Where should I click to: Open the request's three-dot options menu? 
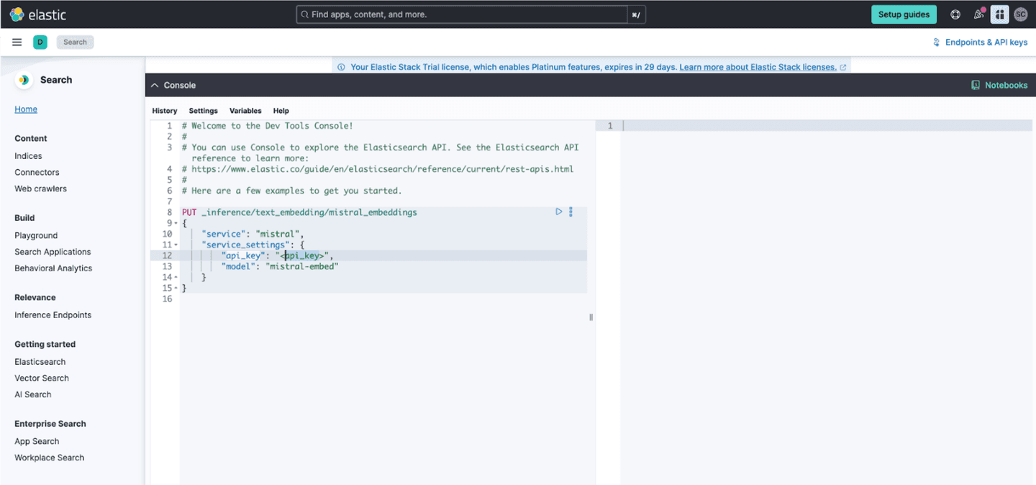click(571, 212)
